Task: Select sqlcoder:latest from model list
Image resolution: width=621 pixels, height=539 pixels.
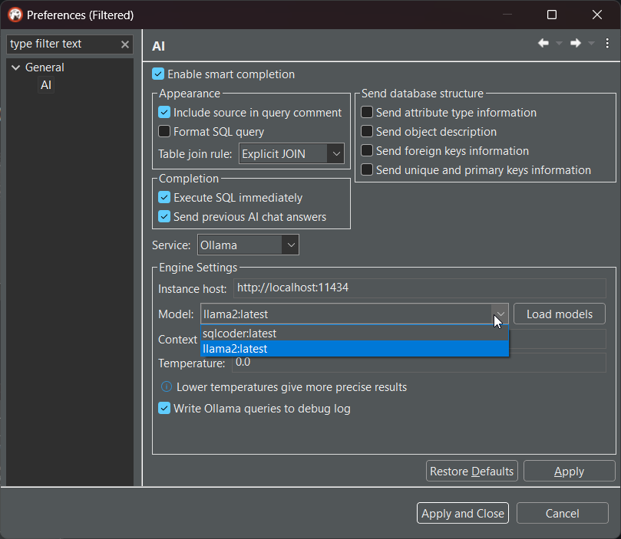Action: [239, 334]
